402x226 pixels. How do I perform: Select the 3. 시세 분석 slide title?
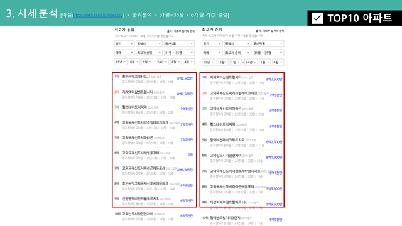(x=32, y=13)
